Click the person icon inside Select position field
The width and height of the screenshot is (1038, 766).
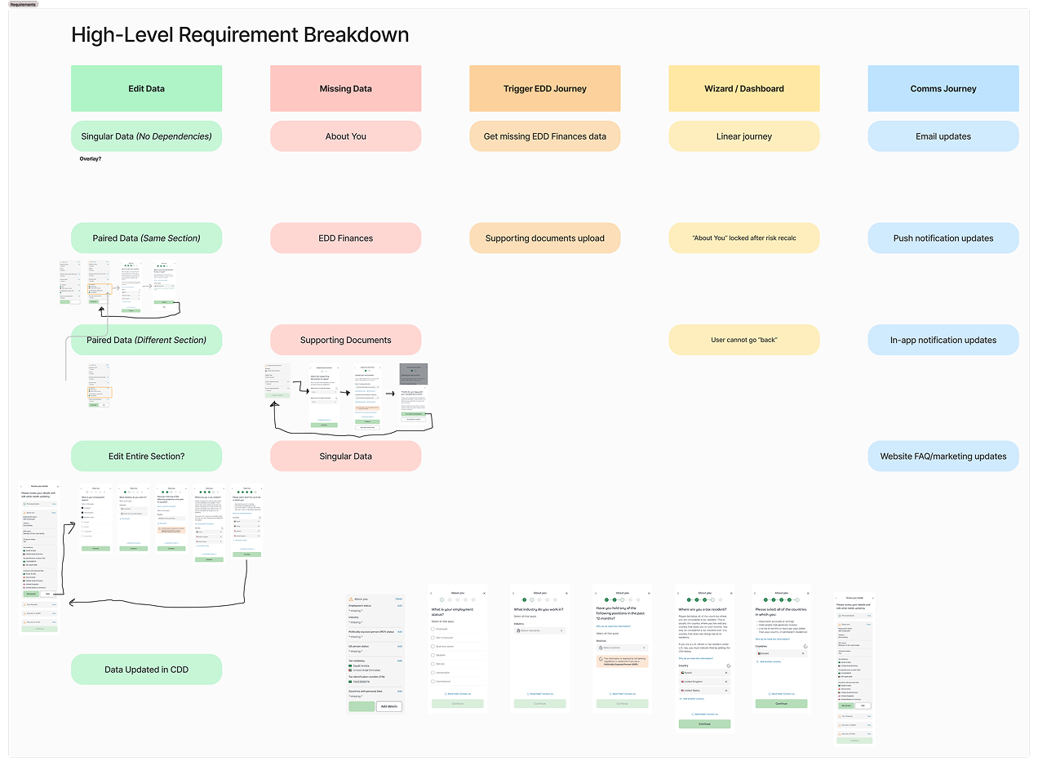[601, 648]
